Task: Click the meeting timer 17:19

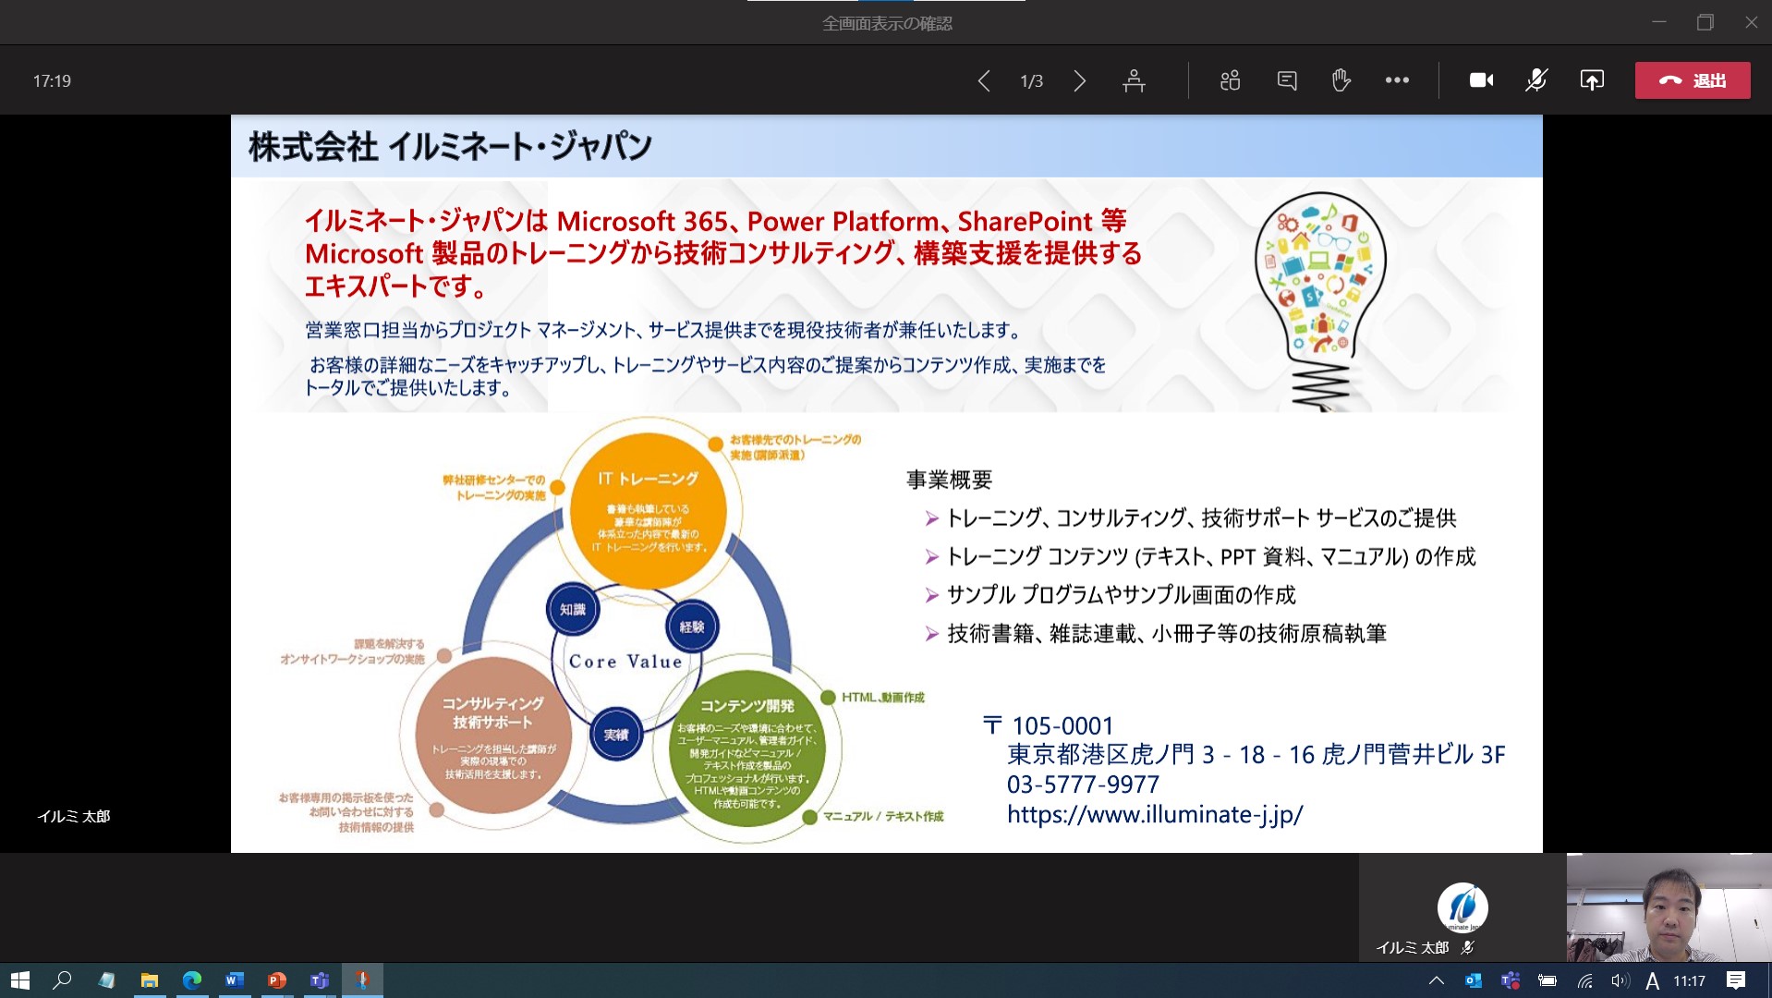Action: (x=52, y=81)
